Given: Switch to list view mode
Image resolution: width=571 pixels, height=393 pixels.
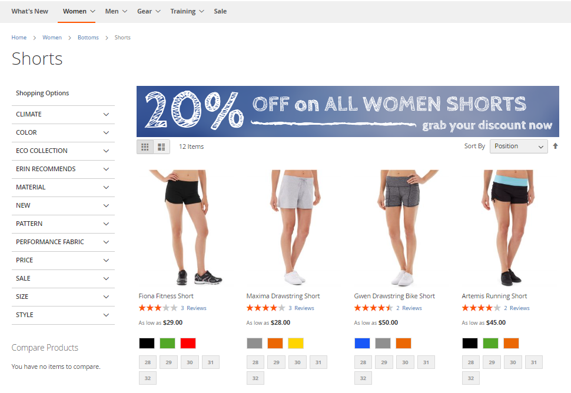Looking at the screenshot, I should (x=161, y=146).
